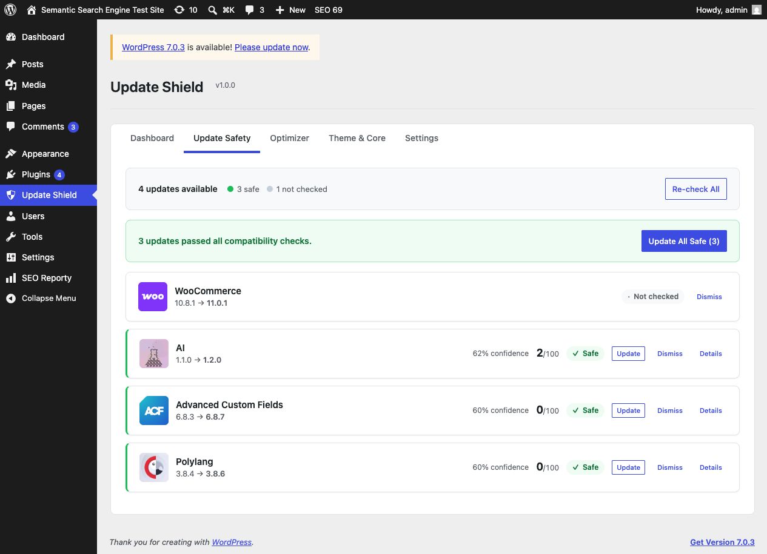
Task: Click the Comments count badge 3 in sidebar
Action: click(73, 127)
